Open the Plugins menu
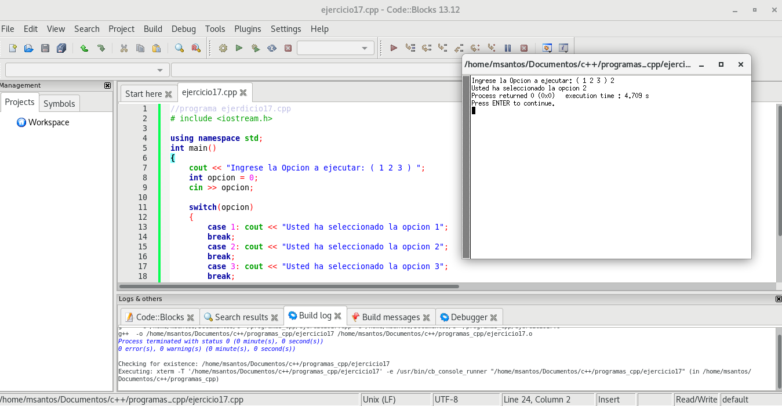 [x=248, y=28]
